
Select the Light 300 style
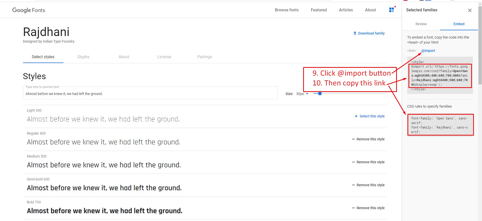click(370, 116)
